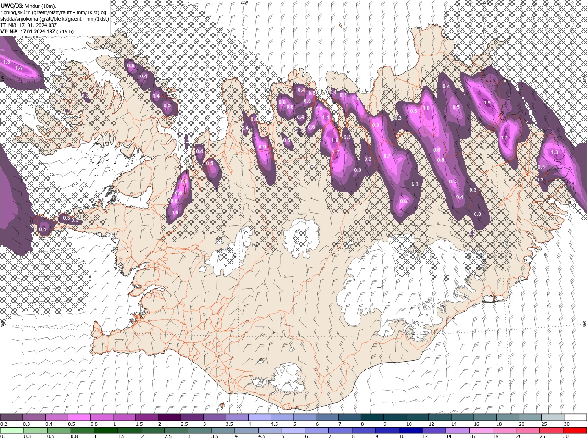The width and height of the screenshot is (587, 440).
Task: Click the "20W" longitude label on the map's top edge
Action: (x=244, y=2)
